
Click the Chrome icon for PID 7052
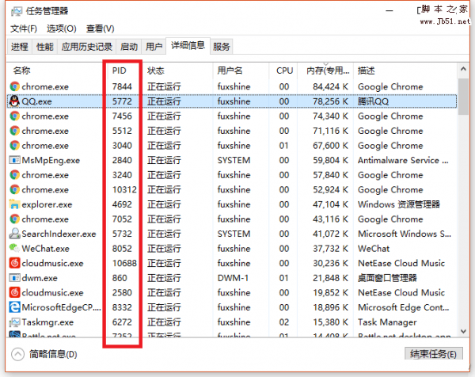pos(14,219)
